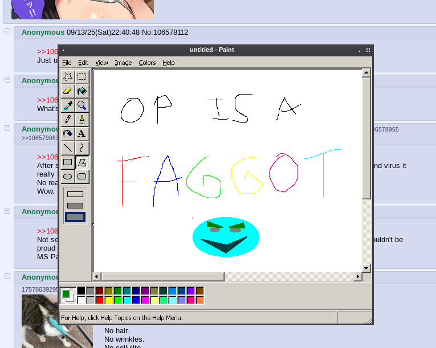Click the vertical scrollbar thumb in Paint
The height and width of the screenshot is (348, 436).
366,138
